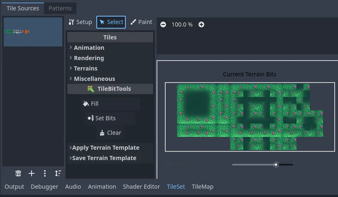
Task: Activate the Select mode
Action: (111, 22)
